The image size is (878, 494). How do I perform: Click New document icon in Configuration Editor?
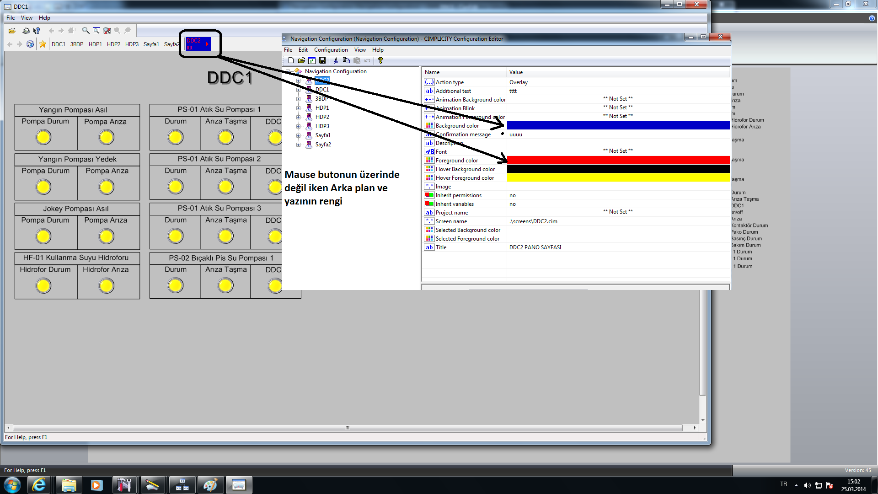point(291,60)
